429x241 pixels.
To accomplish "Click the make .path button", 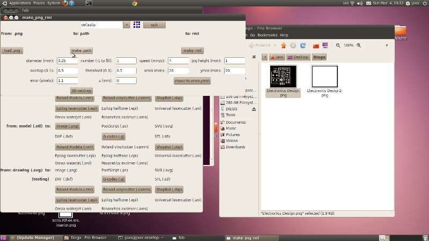I will point(82,50).
